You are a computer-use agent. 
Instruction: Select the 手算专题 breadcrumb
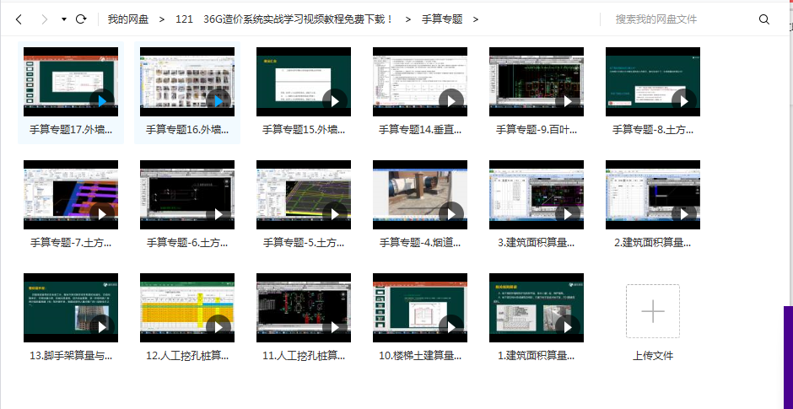pos(442,19)
